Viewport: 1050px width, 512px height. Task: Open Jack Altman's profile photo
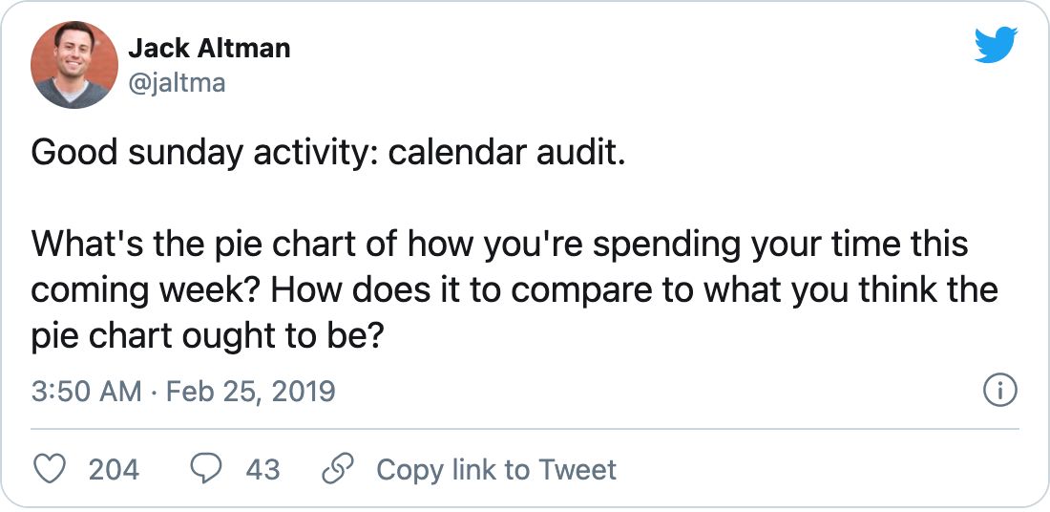coord(74,66)
